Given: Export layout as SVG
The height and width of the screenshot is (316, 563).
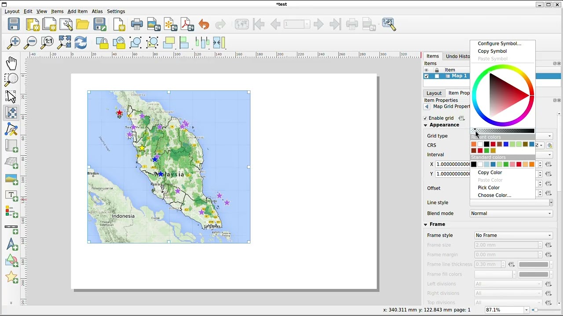Looking at the screenshot, I should pyautogui.click(x=170, y=24).
